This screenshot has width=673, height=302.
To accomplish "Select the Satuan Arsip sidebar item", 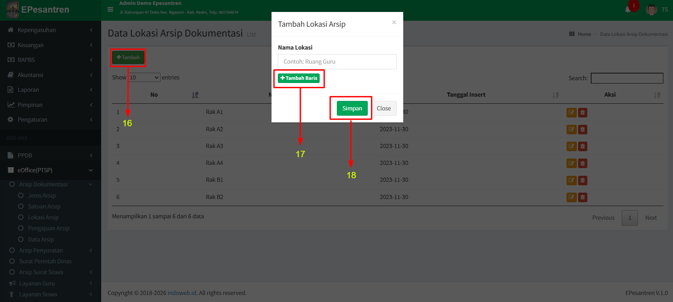I will pos(44,206).
